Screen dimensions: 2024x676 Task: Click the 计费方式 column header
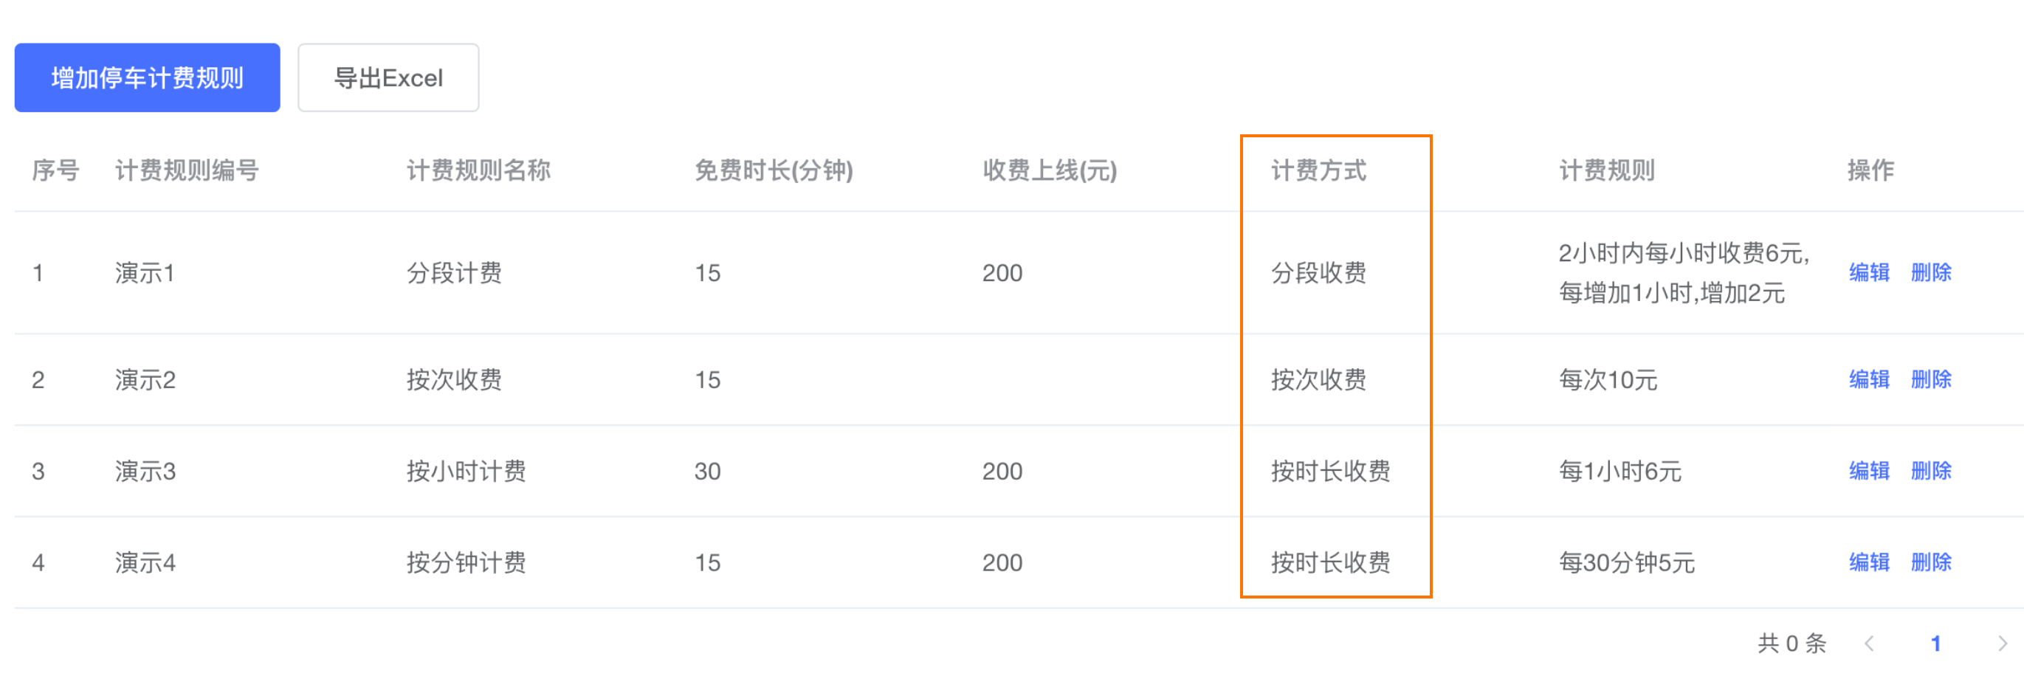tap(1318, 170)
